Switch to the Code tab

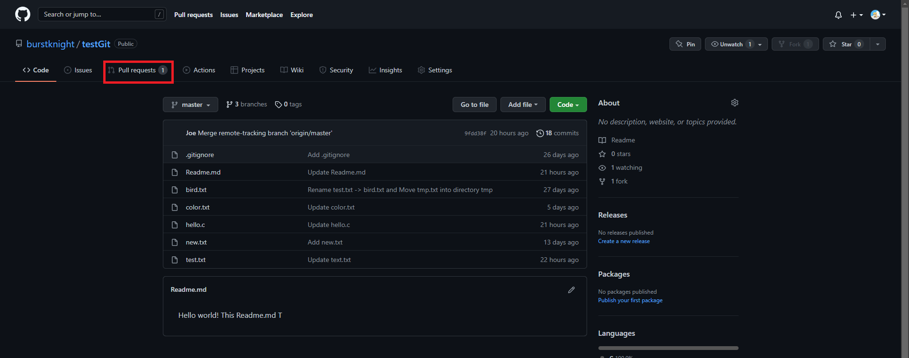pyautogui.click(x=36, y=70)
